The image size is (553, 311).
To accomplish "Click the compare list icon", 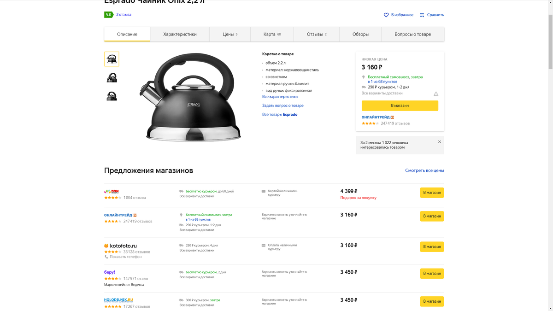I will pyautogui.click(x=422, y=15).
